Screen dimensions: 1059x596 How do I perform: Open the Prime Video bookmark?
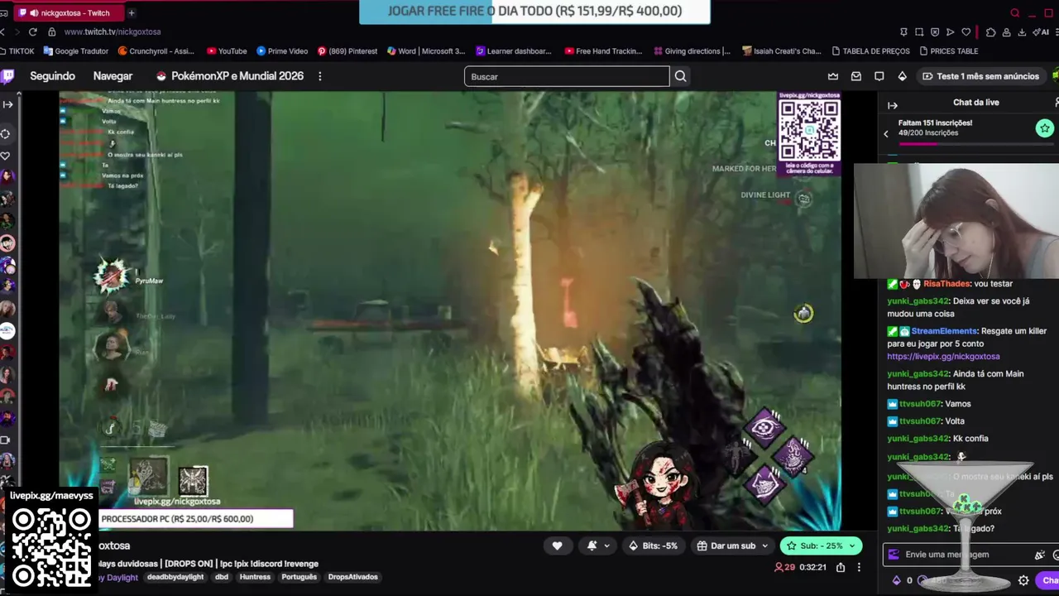282,50
